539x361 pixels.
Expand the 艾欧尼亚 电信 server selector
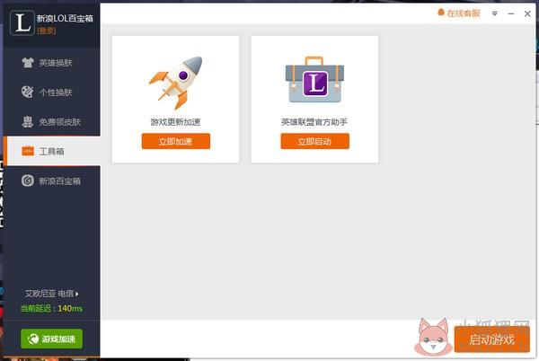tap(51, 294)
